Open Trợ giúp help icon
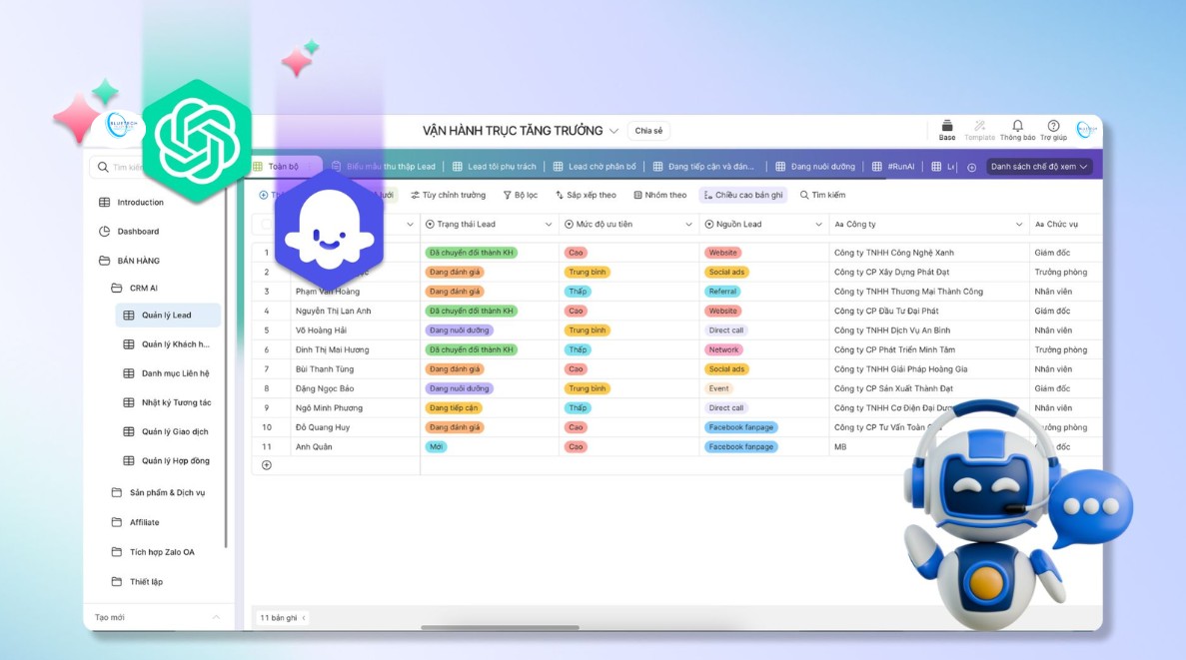 (1053, 130)
